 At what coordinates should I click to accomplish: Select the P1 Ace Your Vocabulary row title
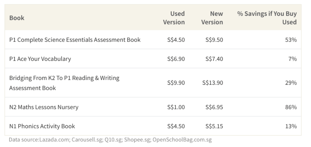[40, 59]
